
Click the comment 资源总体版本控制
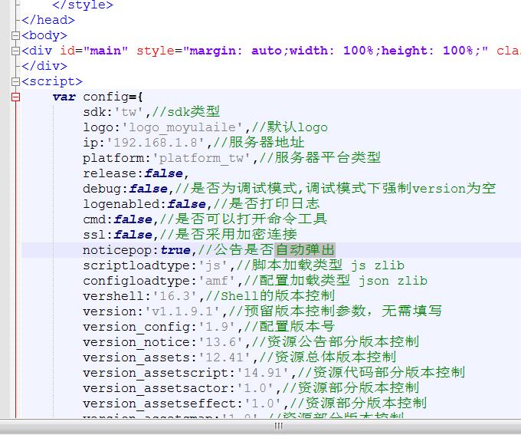click(x=336, y=357)
